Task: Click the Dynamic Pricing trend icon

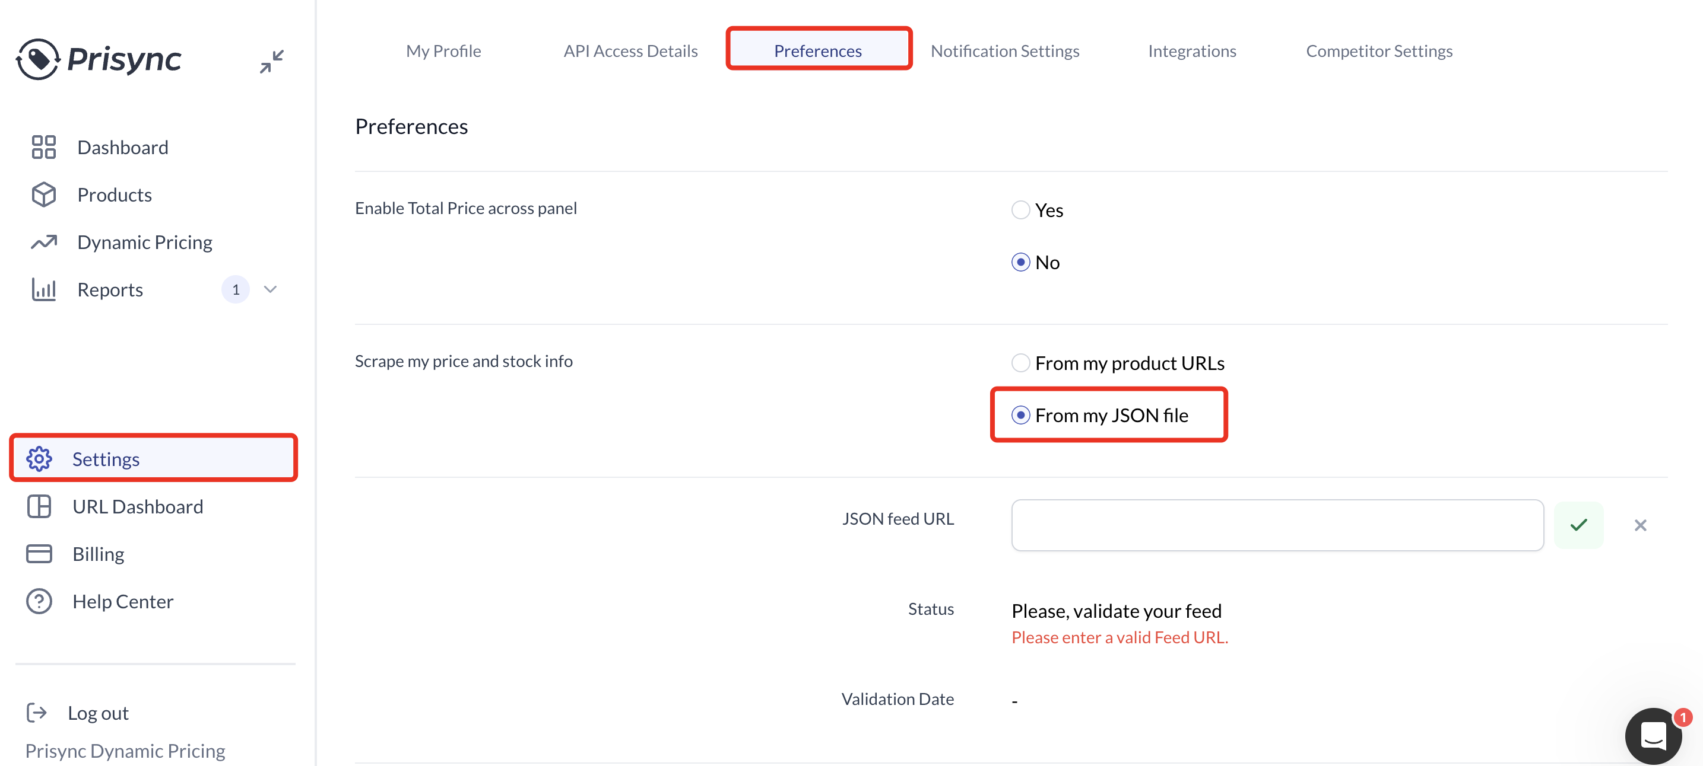Action: (x=44, y=242)
